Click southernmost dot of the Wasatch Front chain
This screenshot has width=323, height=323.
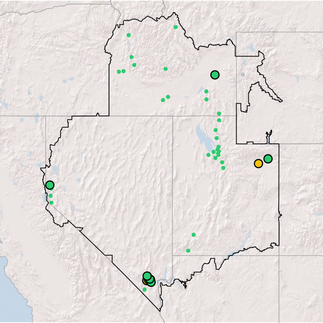[x=223, y=168]
